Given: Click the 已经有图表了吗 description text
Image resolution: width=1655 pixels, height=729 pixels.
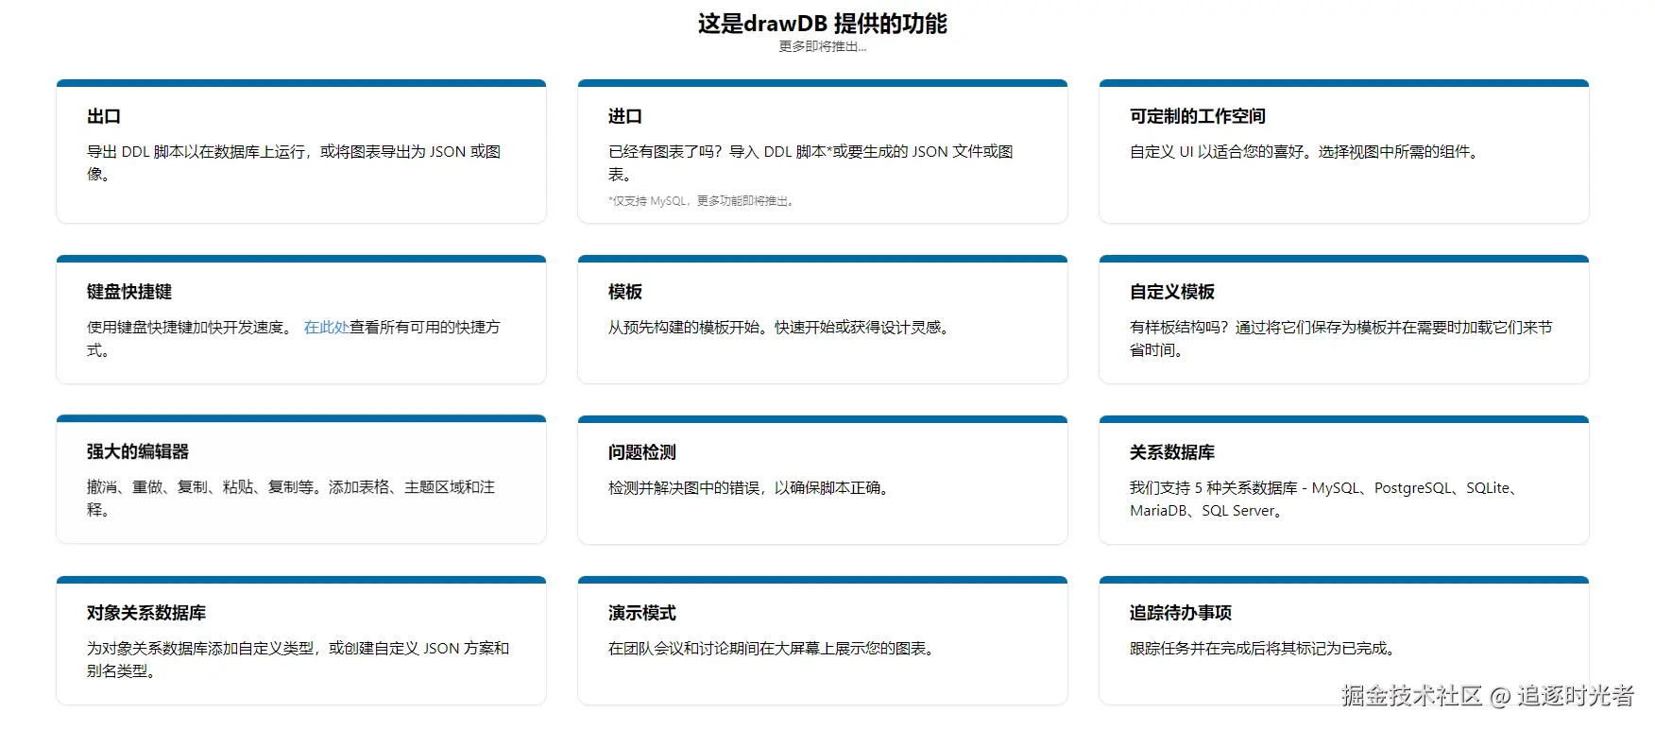Looking at the screenshot, I should (x=810, y=162).
